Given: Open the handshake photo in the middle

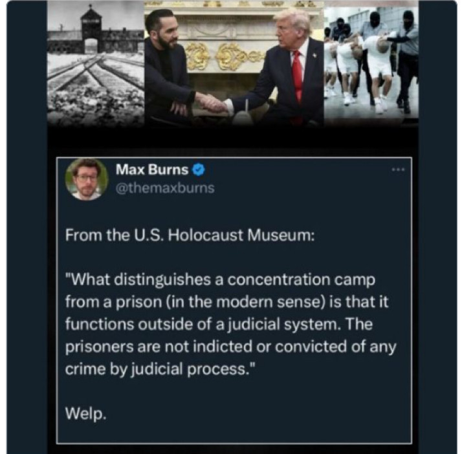Looking at the screenshot, I should 234,63.
